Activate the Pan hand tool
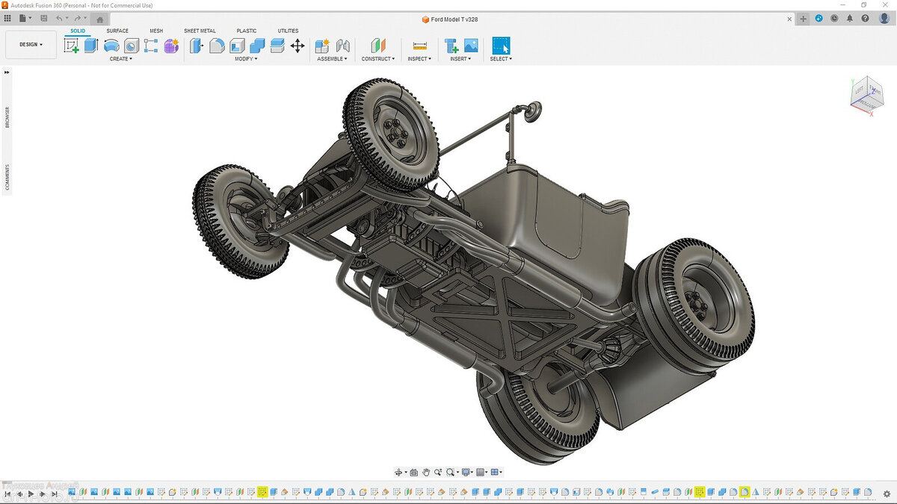 [426, 472]
